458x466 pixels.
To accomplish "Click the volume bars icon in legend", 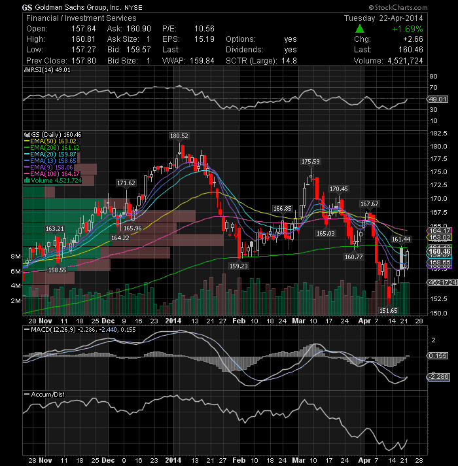I will point(27,180).
